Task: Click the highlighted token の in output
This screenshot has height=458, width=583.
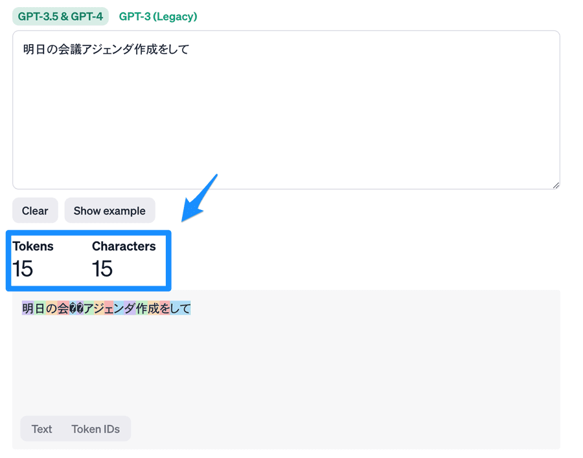Action: (52, 308)
